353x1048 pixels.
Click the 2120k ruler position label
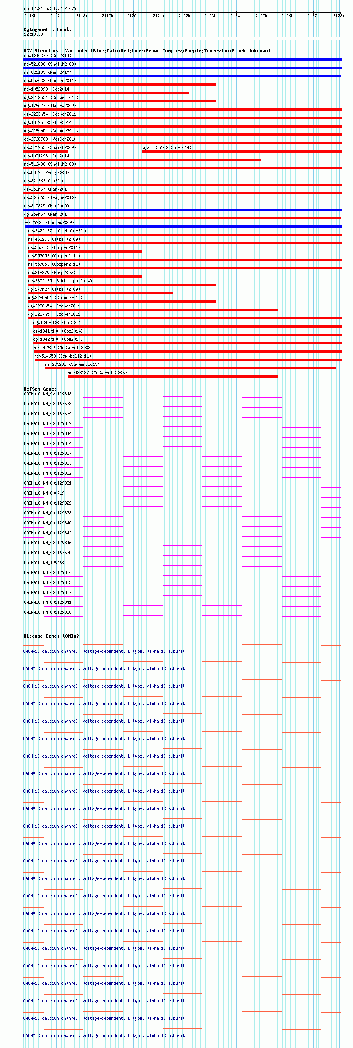click(133, 16)
